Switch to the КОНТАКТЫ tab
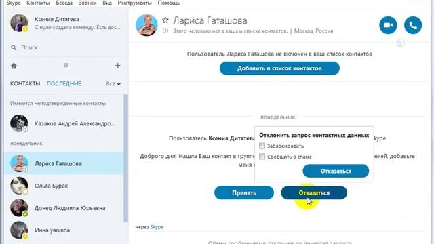This screenshot has height=244, width=434. coord(25,83)
